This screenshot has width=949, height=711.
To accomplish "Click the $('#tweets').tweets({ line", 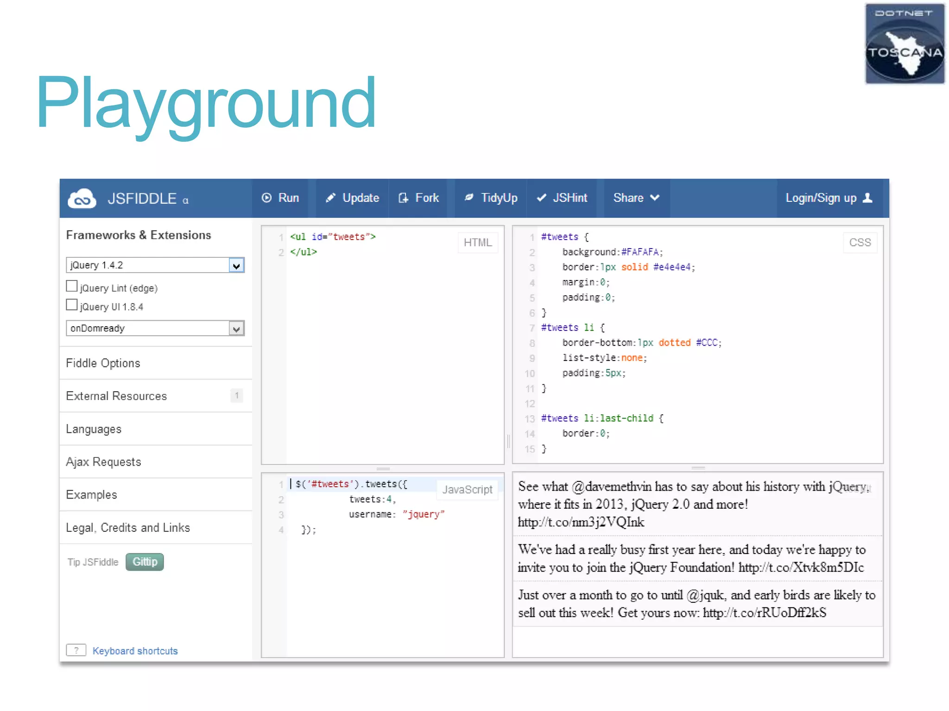I will [x=351, y=484].
